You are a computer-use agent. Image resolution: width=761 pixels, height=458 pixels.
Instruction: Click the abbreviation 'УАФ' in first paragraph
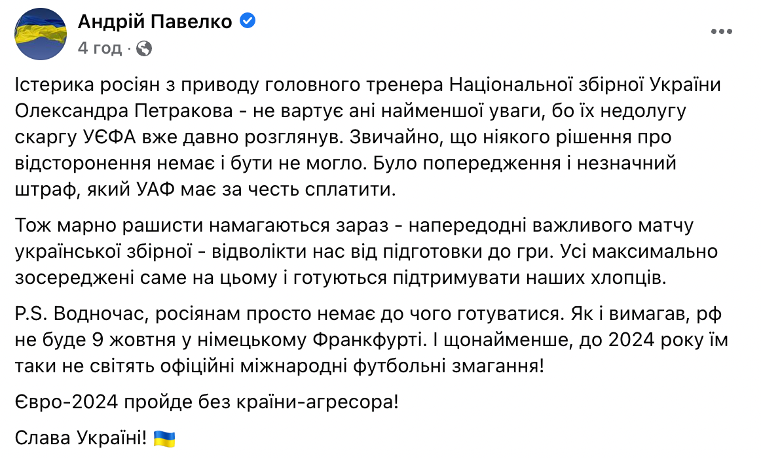(153, 190)
